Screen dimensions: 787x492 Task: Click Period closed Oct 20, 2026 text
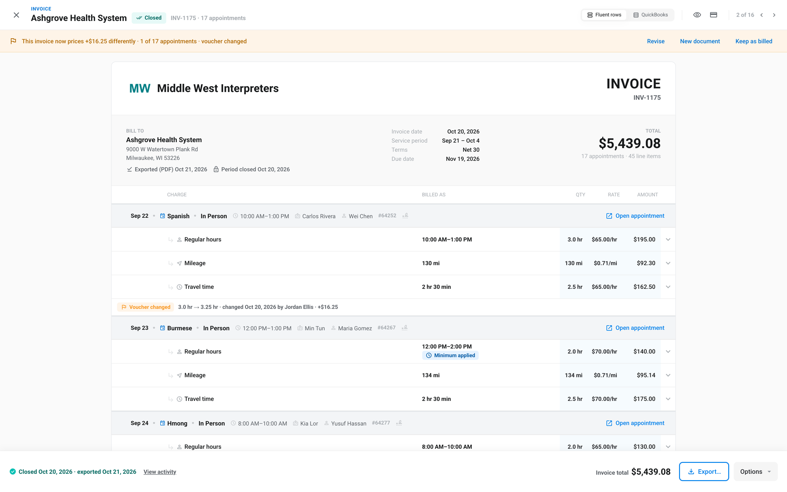coord(256,169)
